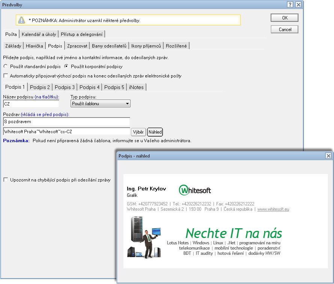Select the Použít standardní podpis radio button

[x=6, y=67]
